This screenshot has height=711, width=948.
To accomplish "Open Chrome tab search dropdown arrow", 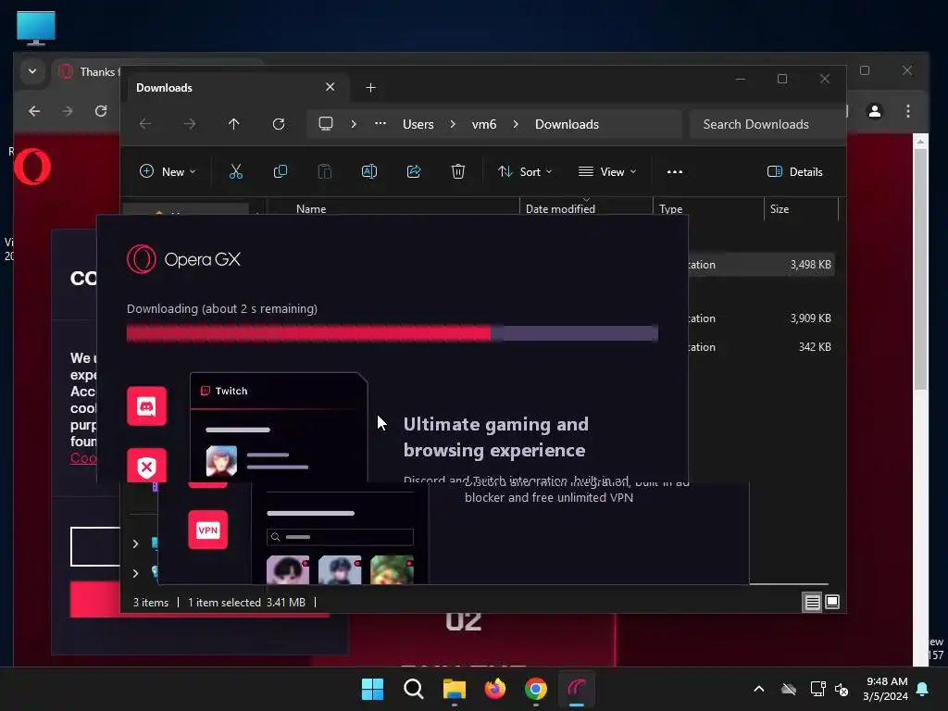I will 32,71.
